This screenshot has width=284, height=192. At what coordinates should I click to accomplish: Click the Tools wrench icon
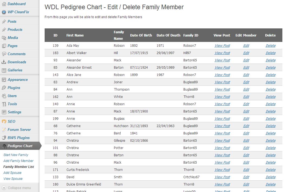[4, 104]
